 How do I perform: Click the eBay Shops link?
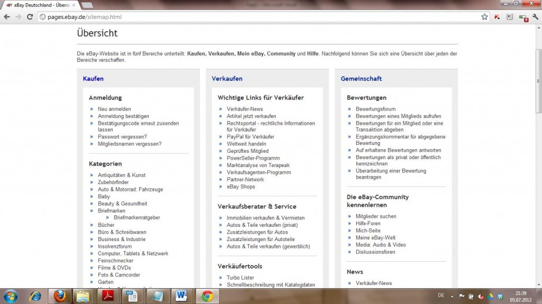pos(241,187)
